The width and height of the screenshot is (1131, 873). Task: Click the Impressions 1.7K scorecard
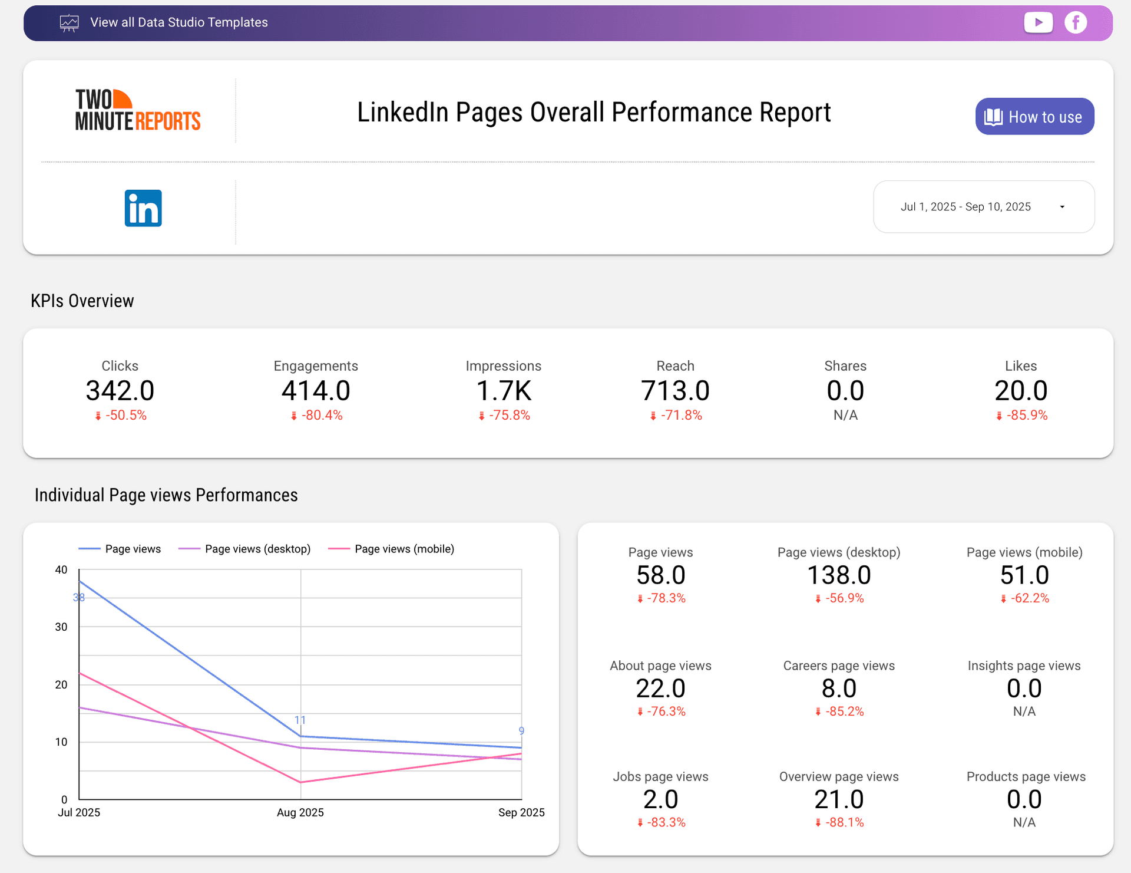click(503, 390)
